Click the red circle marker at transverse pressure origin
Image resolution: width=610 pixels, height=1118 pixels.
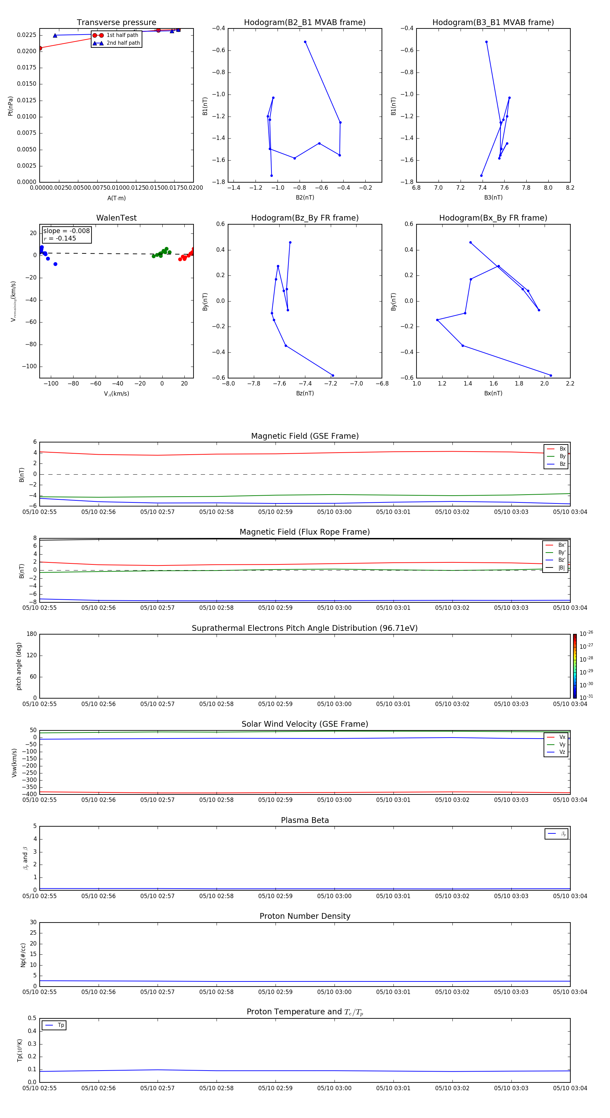40,48
